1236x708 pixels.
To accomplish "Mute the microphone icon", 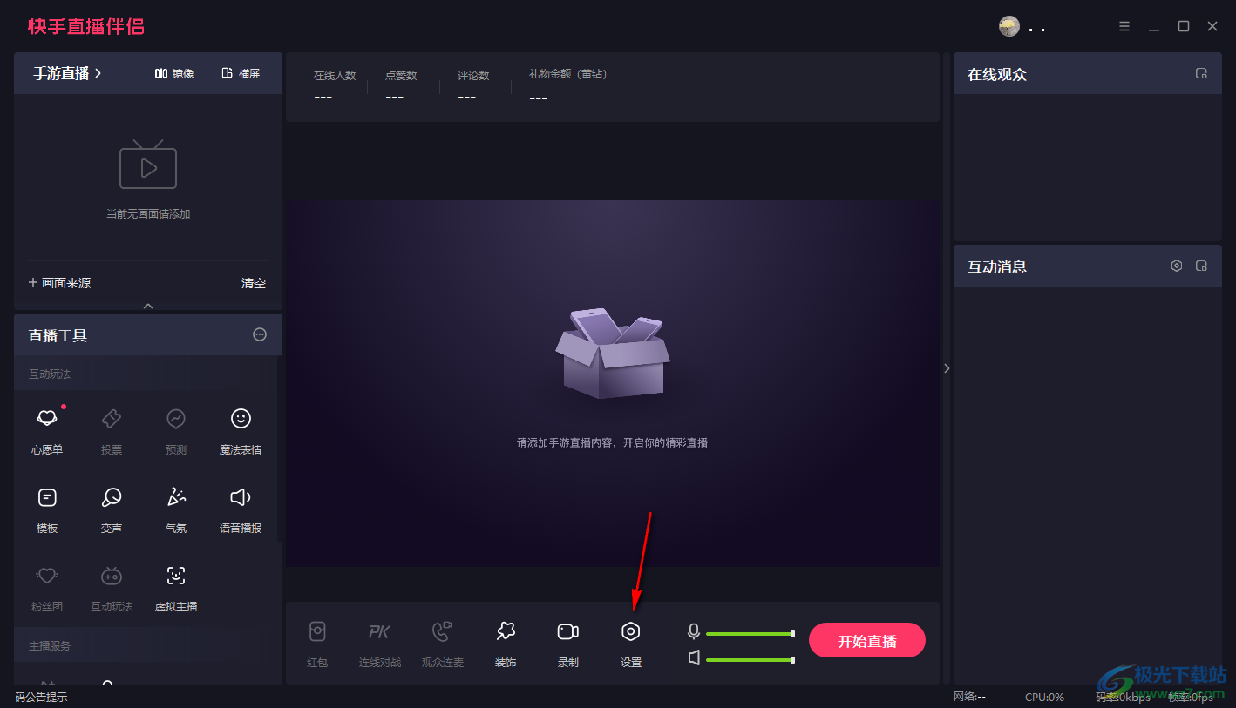I will pos(694,632).
